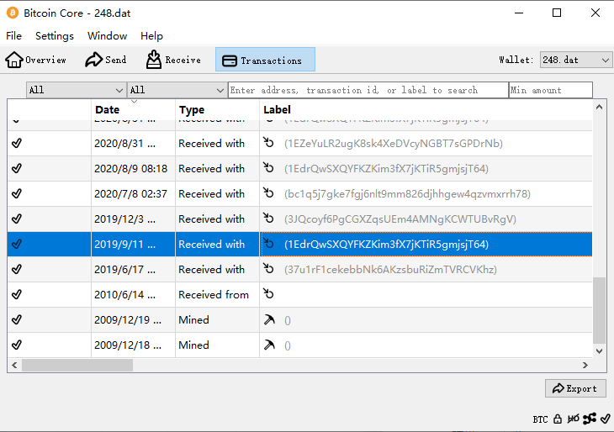The width and height of the screenshot is (614, 432).
Task: Open the Receive page
Action: click(173, 60)
